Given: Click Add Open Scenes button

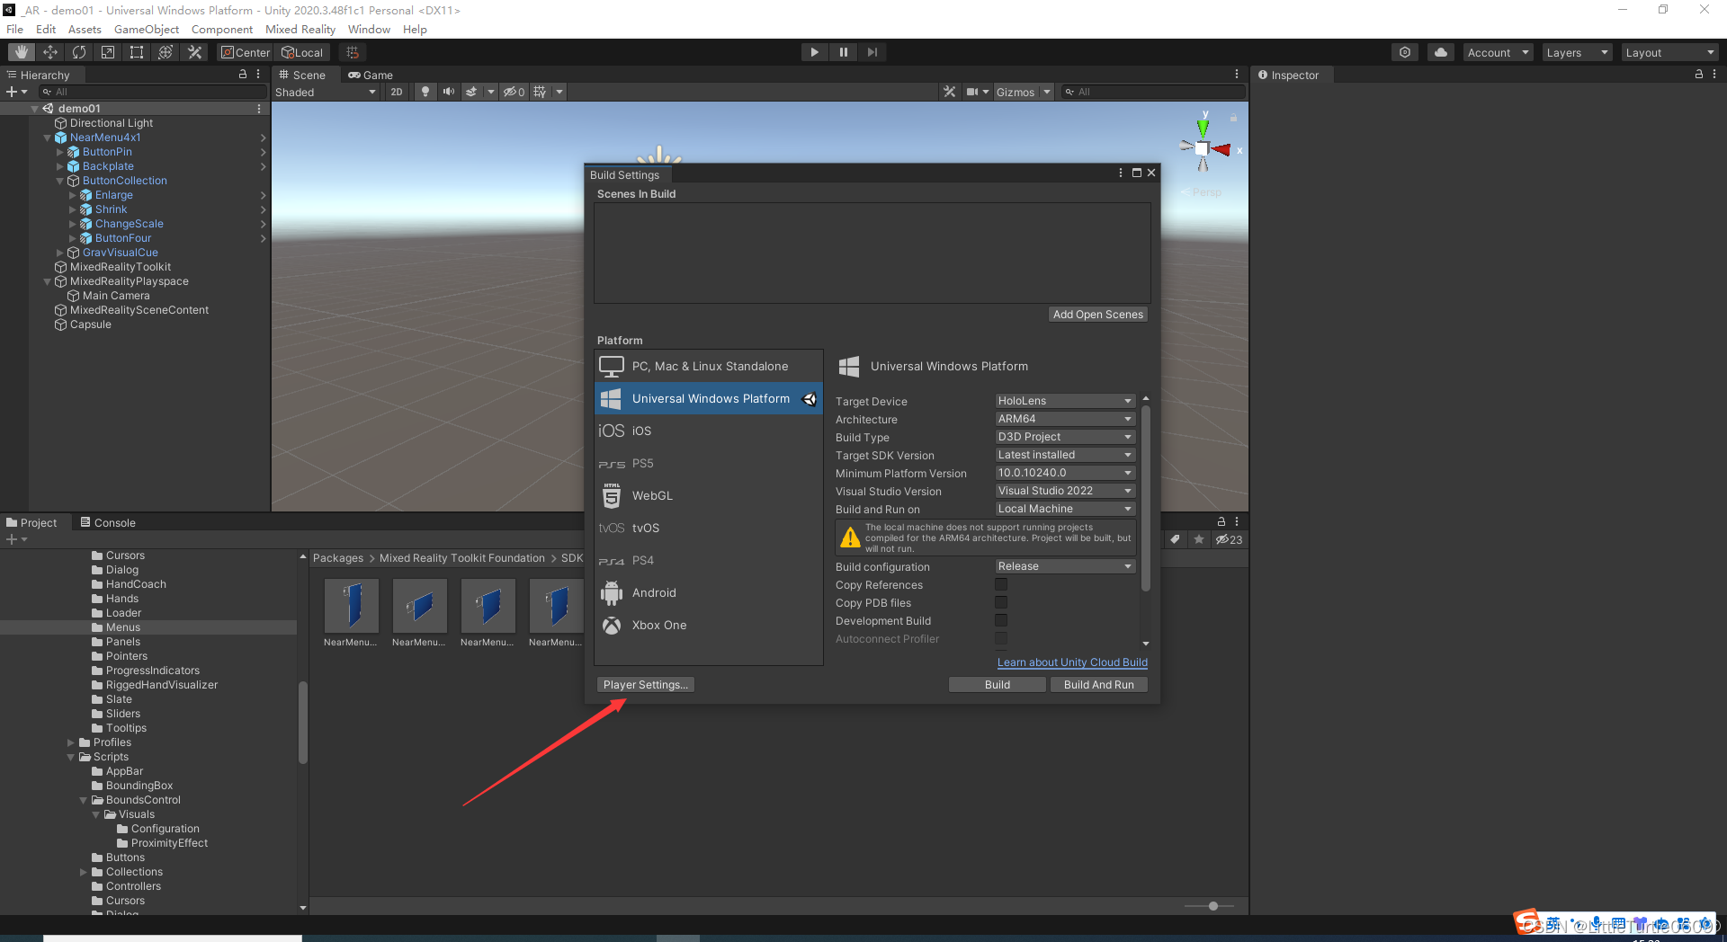Looking at the screenshot, I should [x=1098, y=315].
